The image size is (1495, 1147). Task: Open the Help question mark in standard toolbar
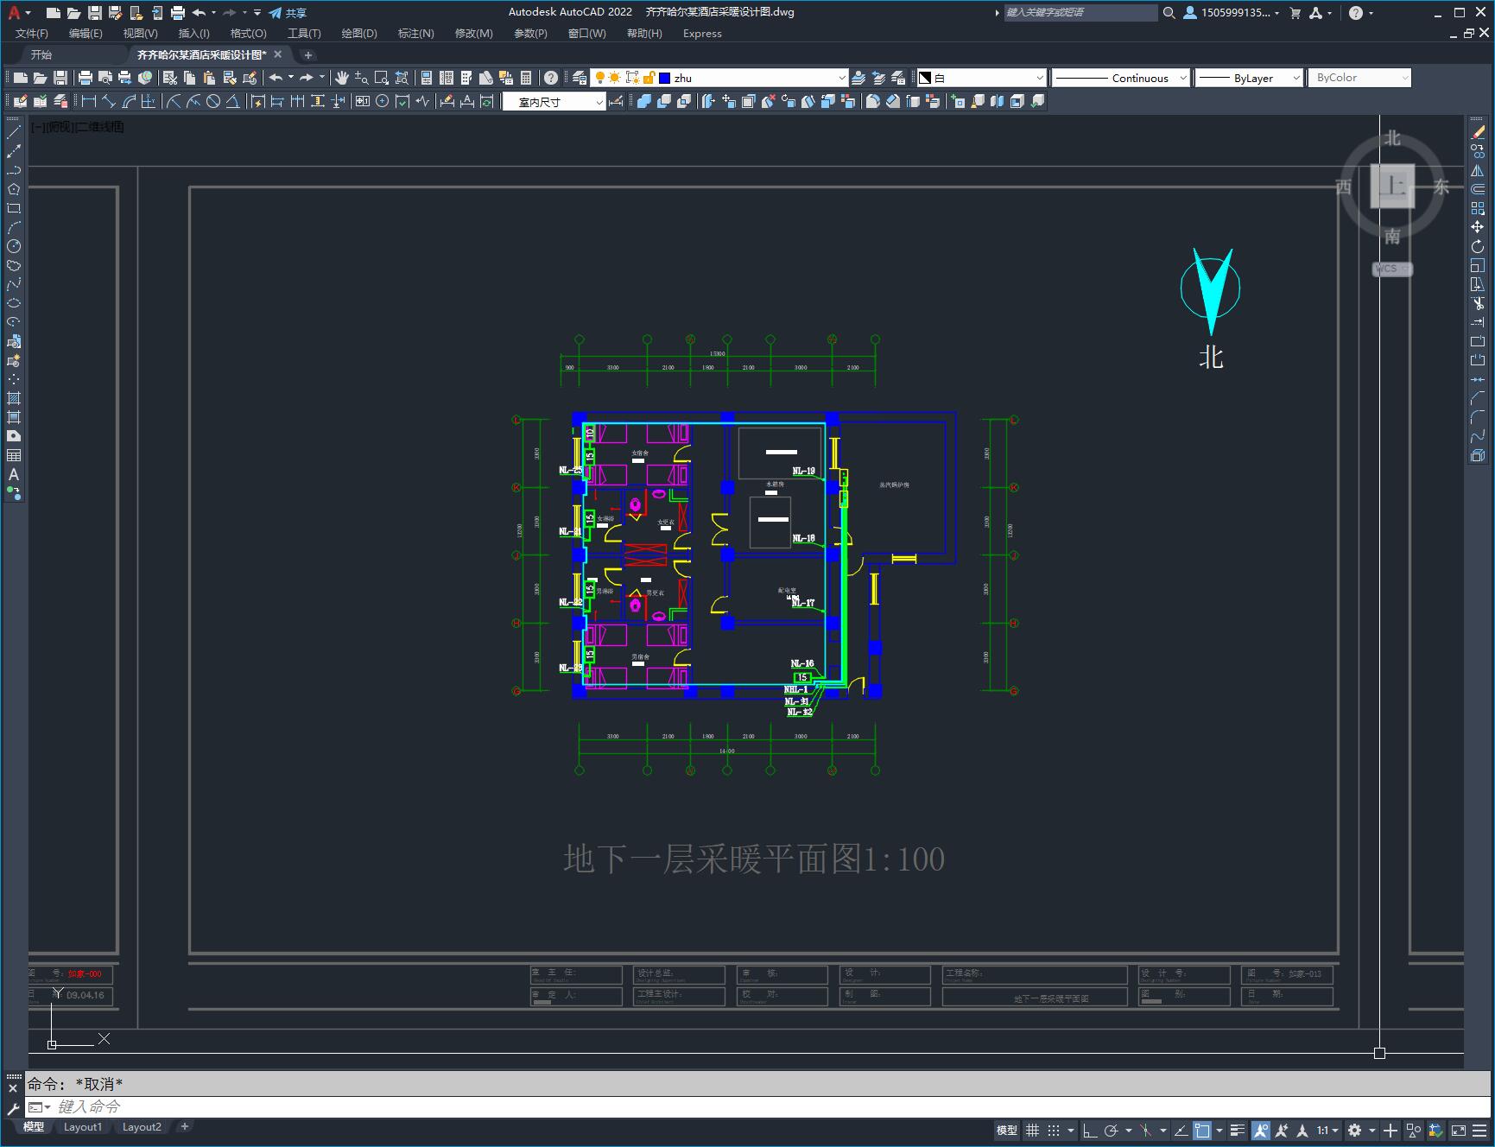click(551, 78)
